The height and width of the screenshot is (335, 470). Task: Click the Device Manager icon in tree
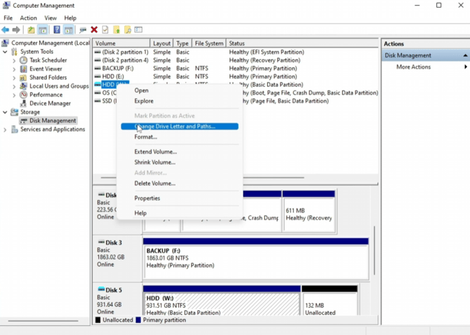tap(23, 103)
